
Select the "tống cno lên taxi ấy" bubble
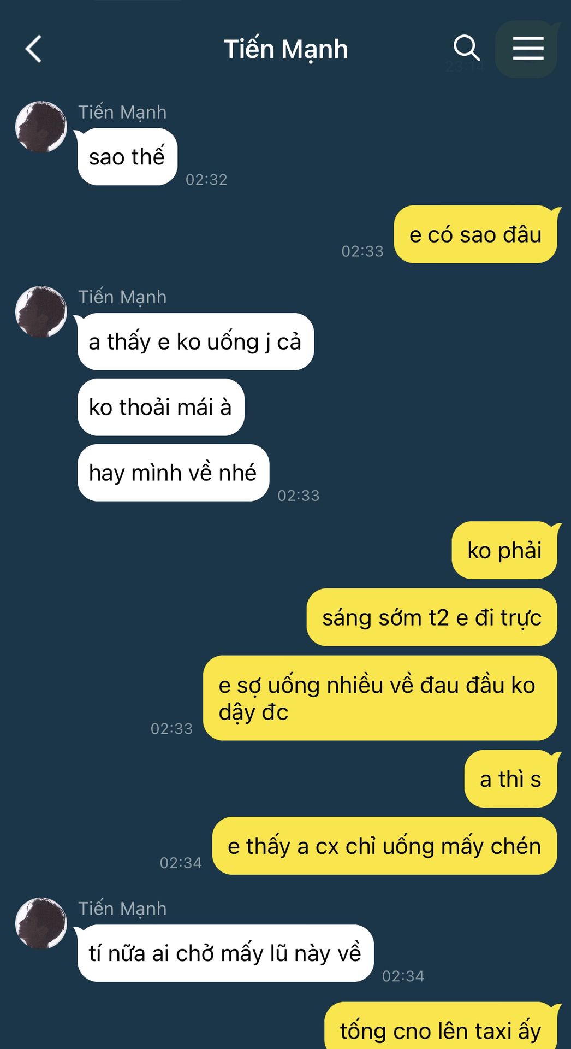click(441, 1027)
